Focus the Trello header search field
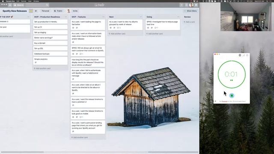Screen dimensions: 274x154 (37, 5)
